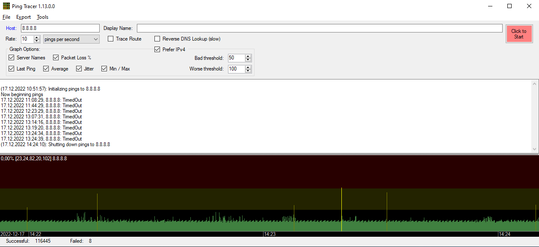Increase the Bad threshold spinner
Screen dimensions: 539x247
pyautogui.click(x=248, y=56)
